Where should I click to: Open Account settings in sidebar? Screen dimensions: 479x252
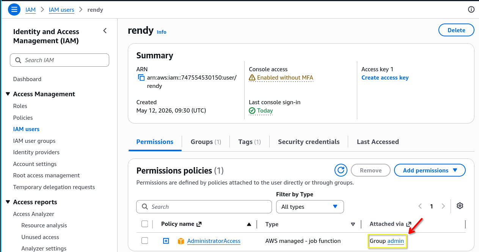35,164
